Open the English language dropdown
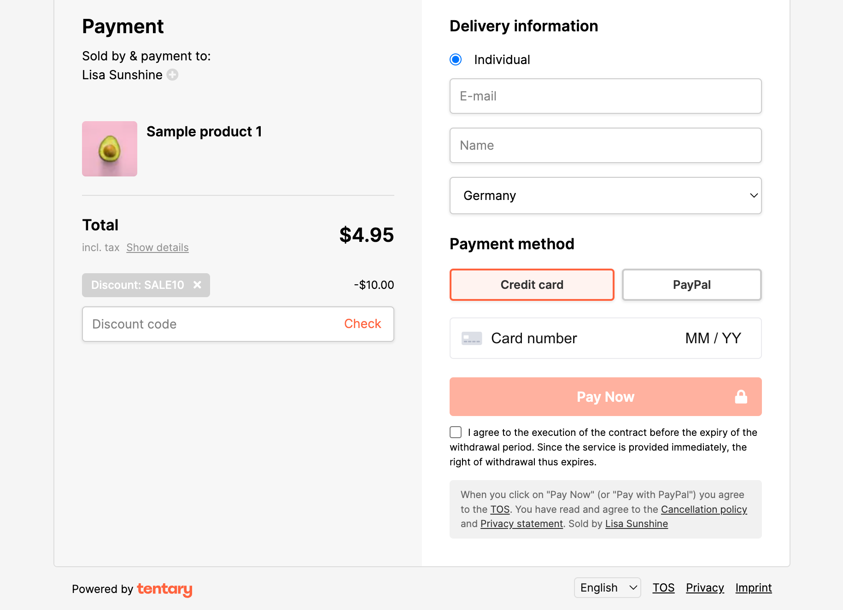Image resolution: width=843 pixels, height=610 pixels. click(607, 587)
